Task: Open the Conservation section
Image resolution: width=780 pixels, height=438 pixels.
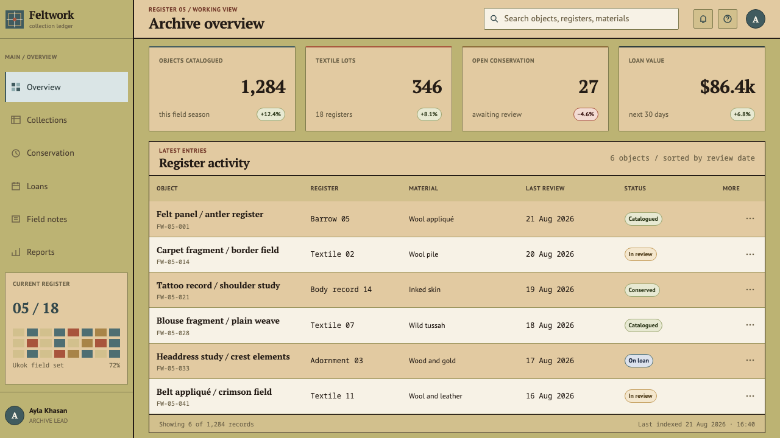Action: (66, 153)
